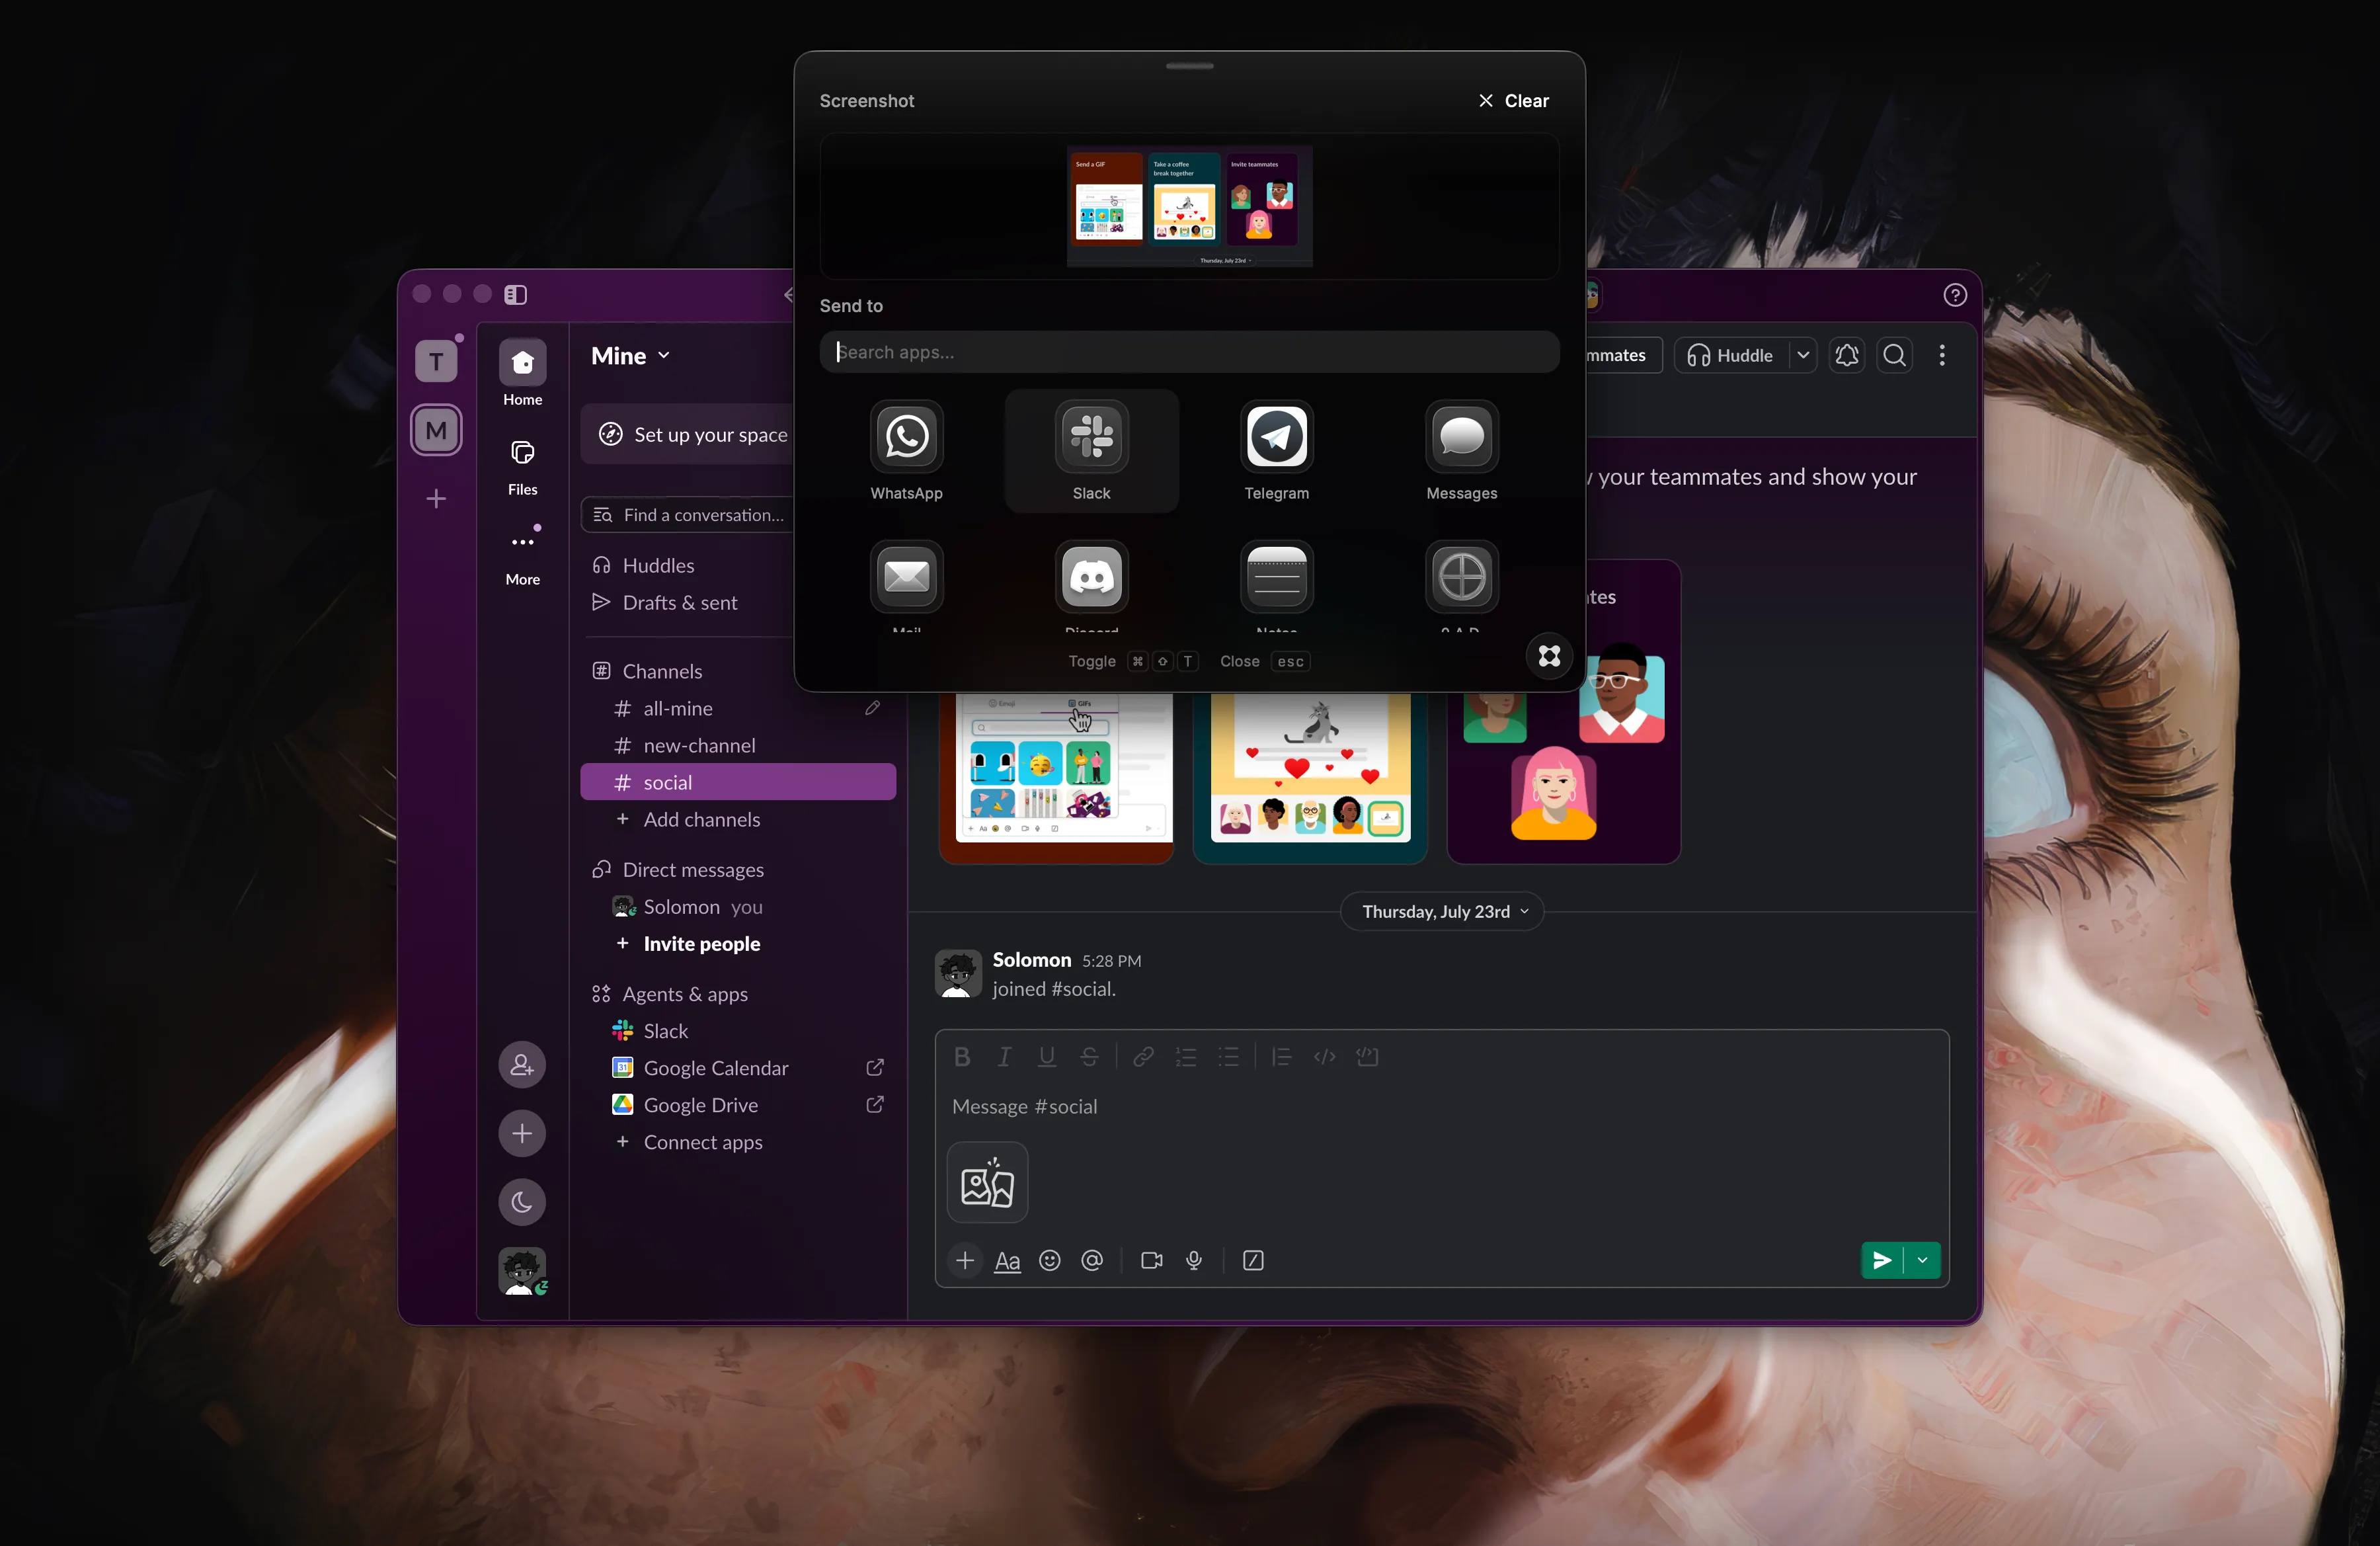2380x1546 pixels.
Task: Open Files in Slack sidebar
Action: (522, 466)
